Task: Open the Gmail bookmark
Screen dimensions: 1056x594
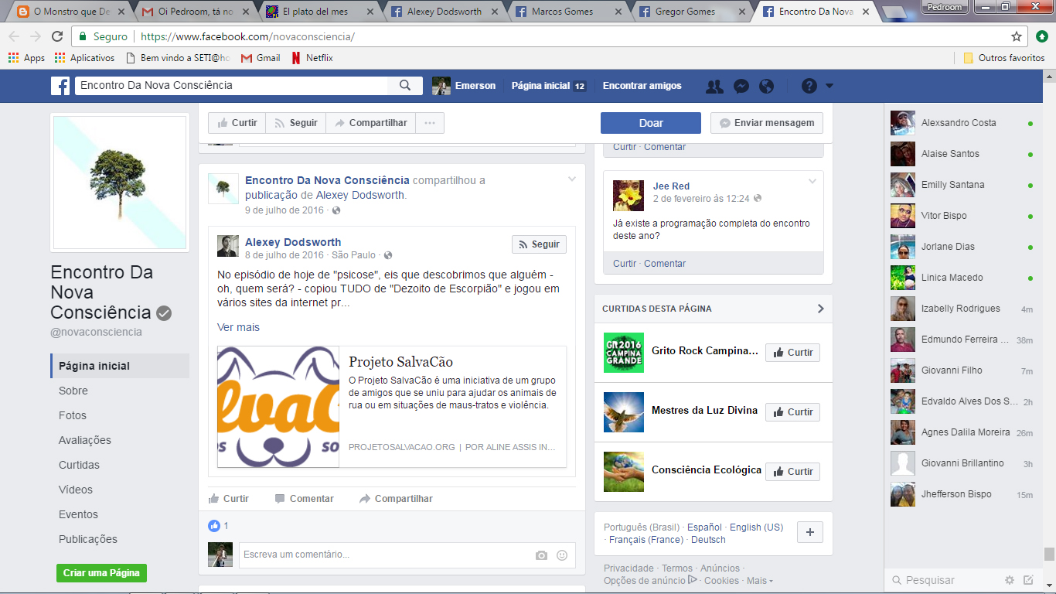Action: 261,58
